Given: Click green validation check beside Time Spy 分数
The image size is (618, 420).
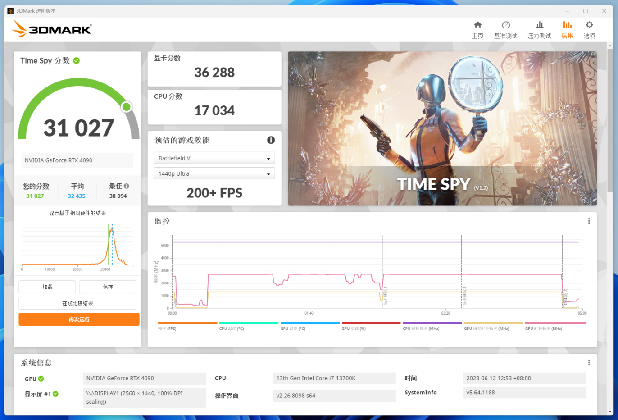Looking at the screenshot, I should coord(77,60).
